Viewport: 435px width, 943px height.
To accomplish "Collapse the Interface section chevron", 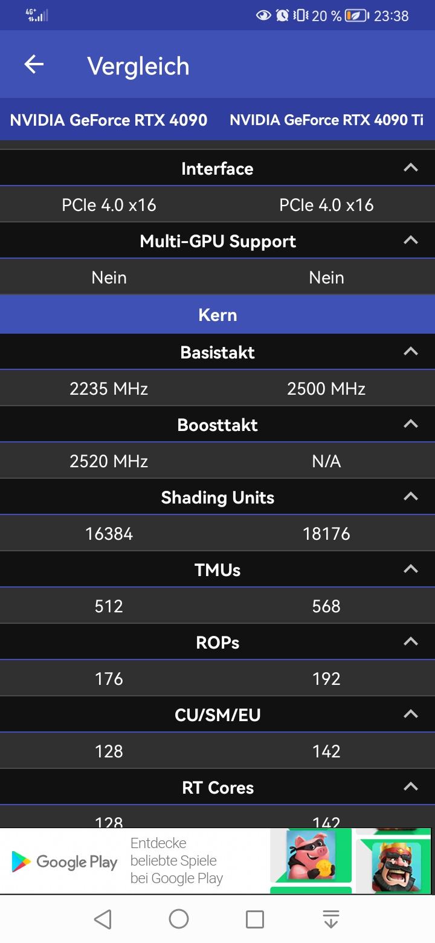I will (x=411, y=168).
